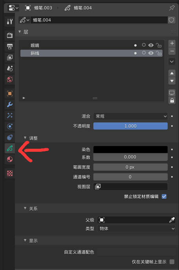
Task: Uncheck 禁止锁定材质编辑 checkbox
Action: tap(164, 196)
